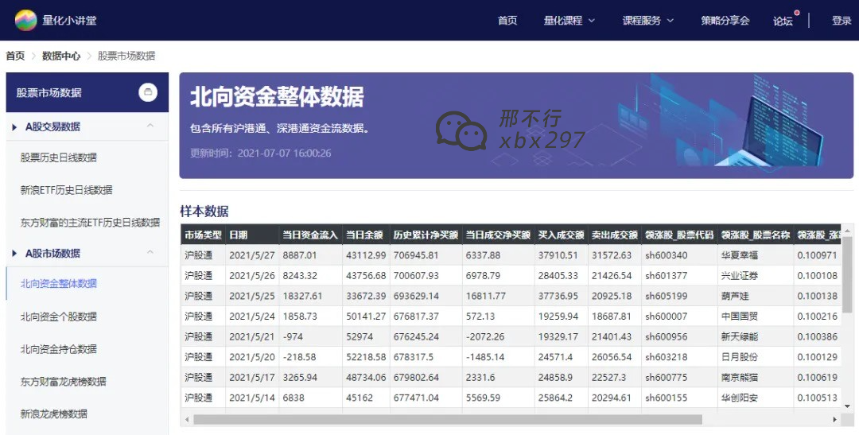Screen dimensions: 859x435
Task: Click the table's vertical scrollbar thumb
Action: 848,274
